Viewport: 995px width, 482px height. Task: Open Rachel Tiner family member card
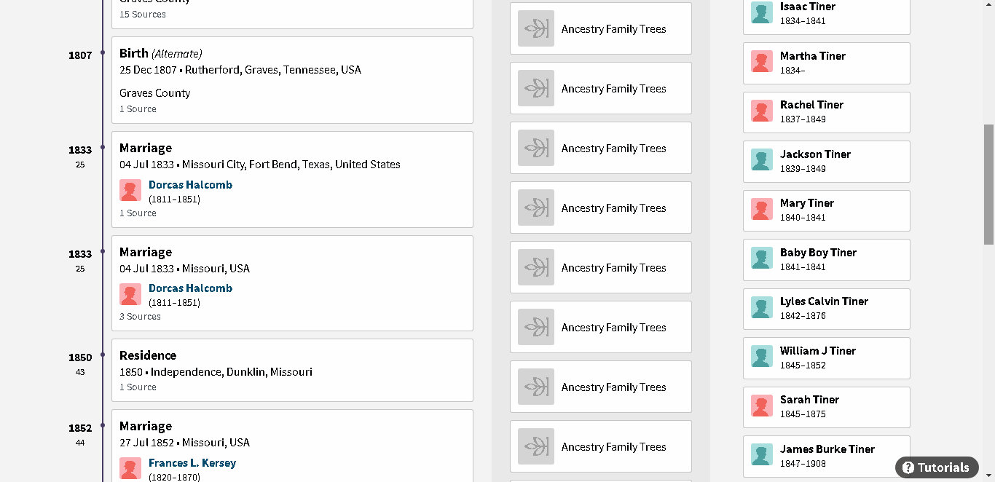click(827, 112)
